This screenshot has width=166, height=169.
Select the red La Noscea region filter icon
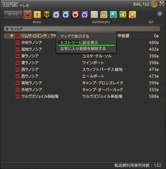click(x=28, y=15)
